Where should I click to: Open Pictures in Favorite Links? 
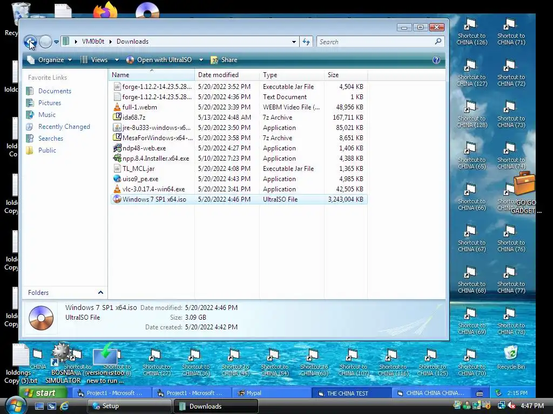coord(49,103)
